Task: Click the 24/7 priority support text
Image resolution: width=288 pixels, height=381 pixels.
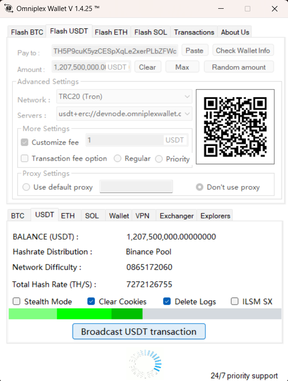Action: [244, 375]
